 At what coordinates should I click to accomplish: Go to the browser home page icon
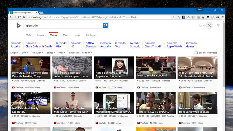pos(24,17)
